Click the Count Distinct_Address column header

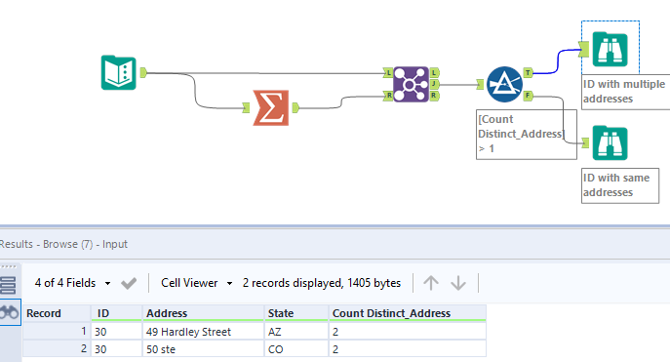point(408,313)
